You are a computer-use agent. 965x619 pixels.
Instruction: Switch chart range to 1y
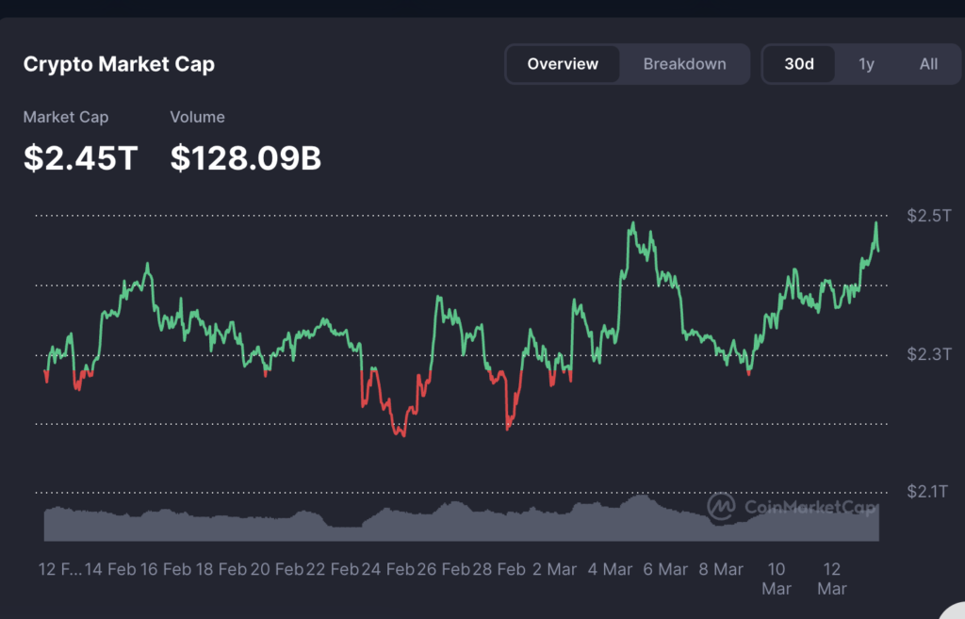[866, 64]
